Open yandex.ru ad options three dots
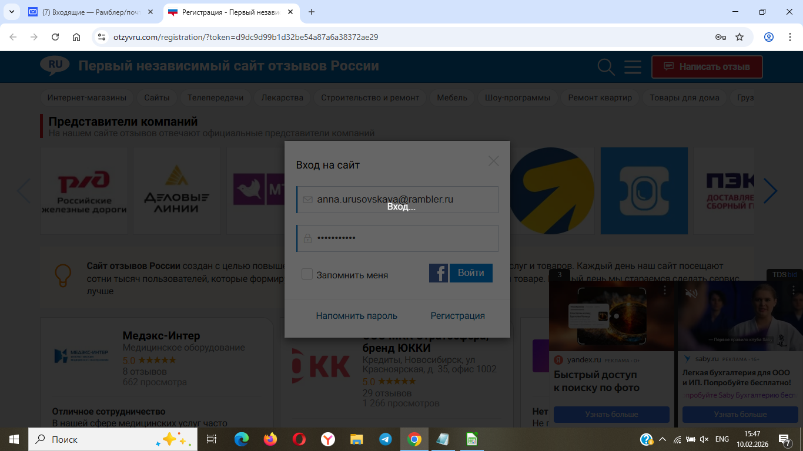 point(665,290)
